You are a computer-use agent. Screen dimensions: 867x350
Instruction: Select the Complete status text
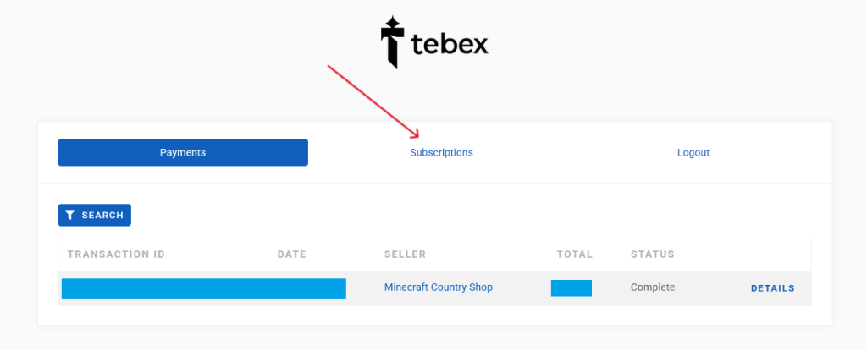click(652, 287)
